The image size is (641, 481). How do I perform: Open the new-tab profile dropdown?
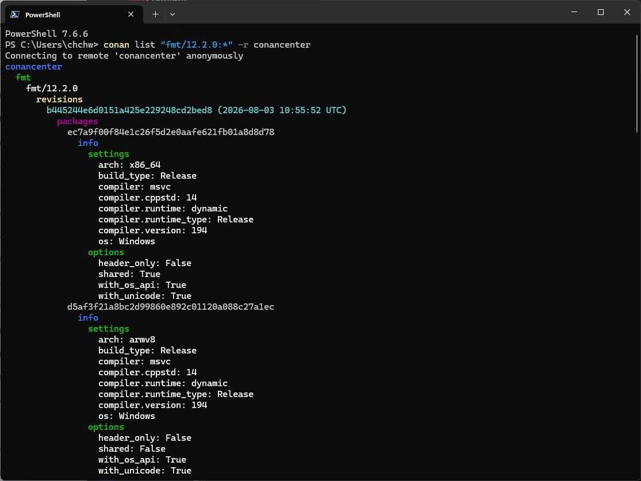172,14
